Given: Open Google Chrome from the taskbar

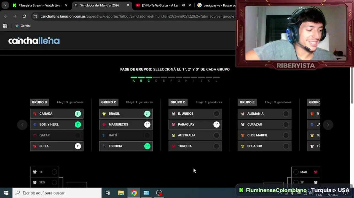Looking at the screenshot, I should tap(134, 193).
